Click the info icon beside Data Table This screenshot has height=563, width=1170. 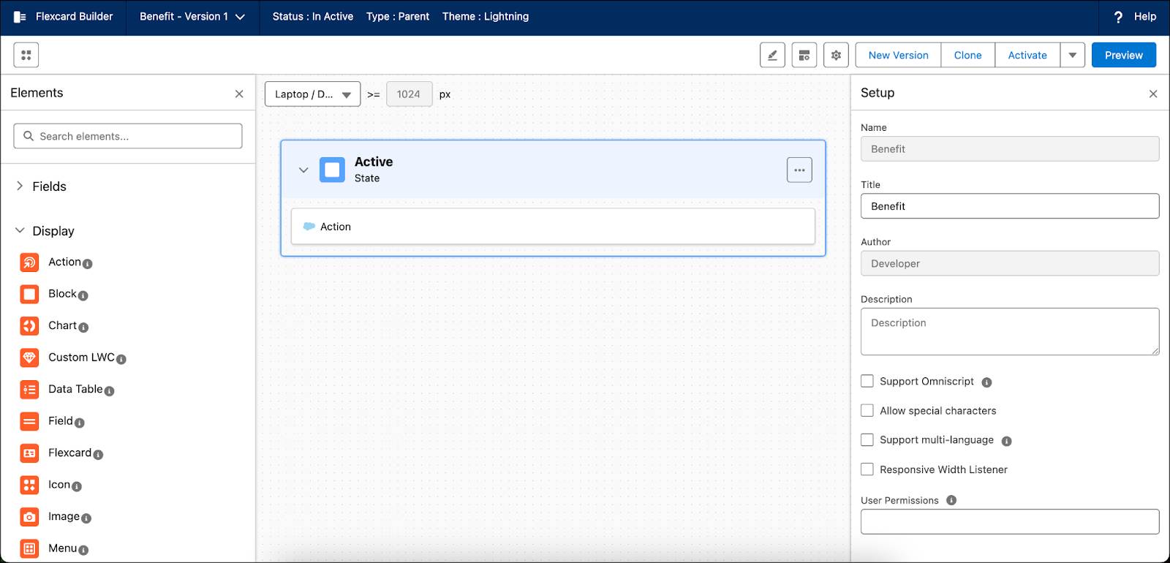coord(110,391)
